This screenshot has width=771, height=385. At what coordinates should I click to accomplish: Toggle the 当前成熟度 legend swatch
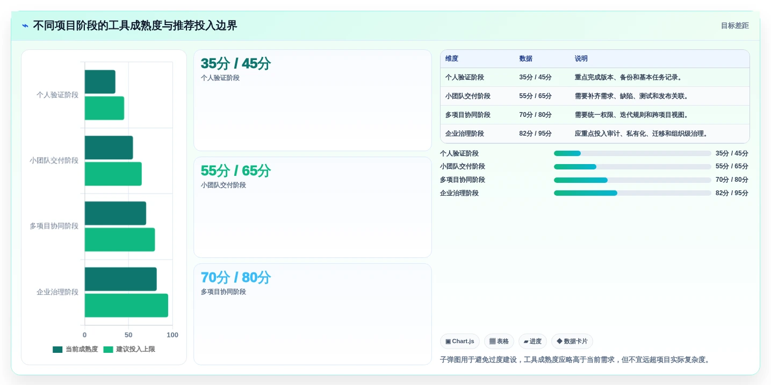[57, 350]
